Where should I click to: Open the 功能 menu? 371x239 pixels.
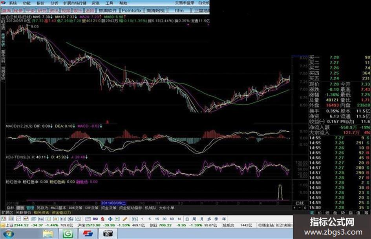pos(27,3)
